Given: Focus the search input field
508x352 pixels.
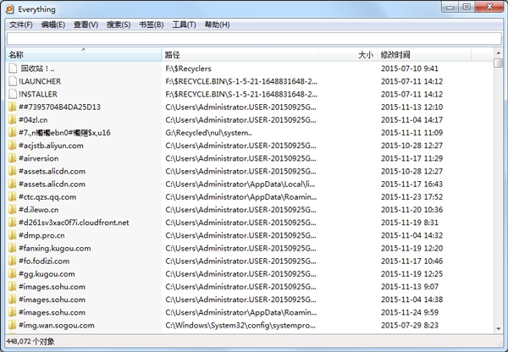Looking at the screenshot, I should coord(253,39).
